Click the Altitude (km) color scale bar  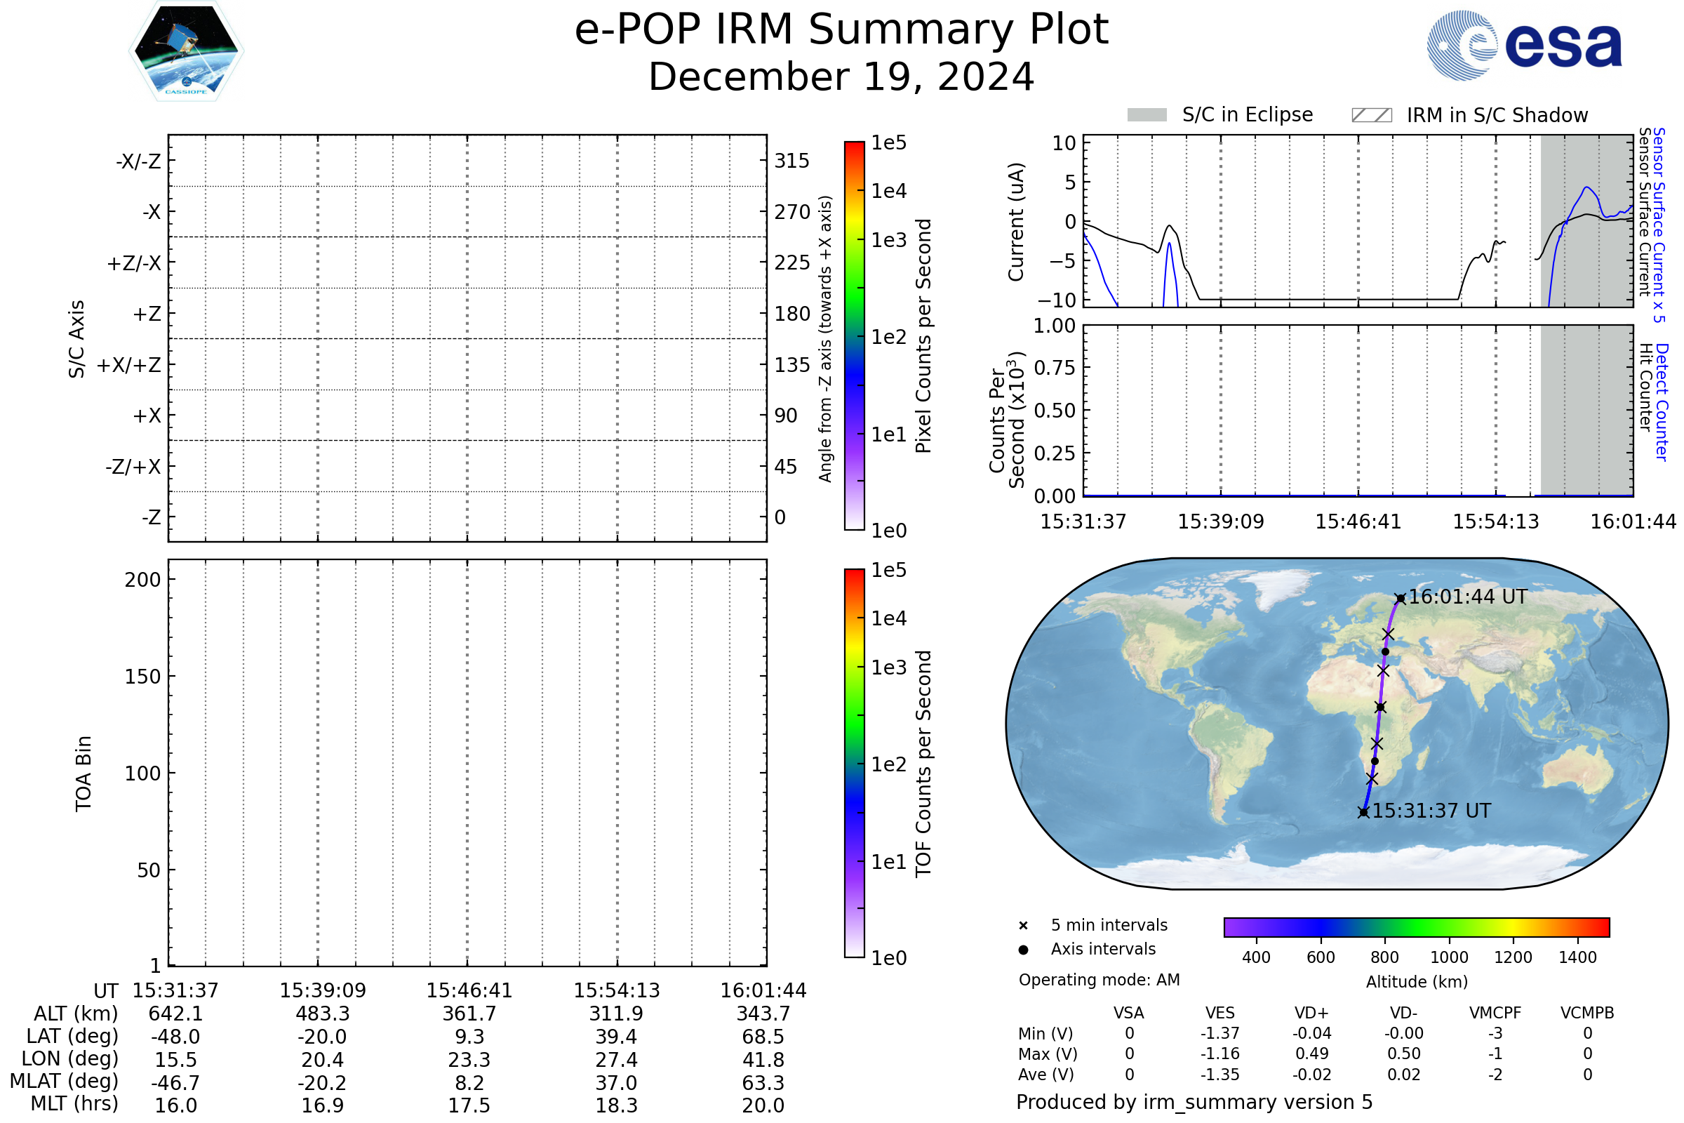click(1416, 926)
